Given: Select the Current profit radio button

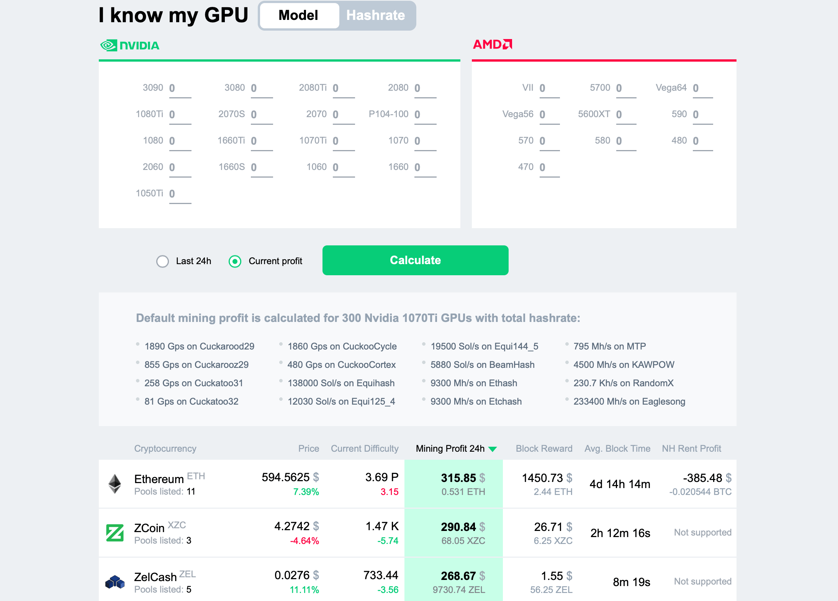Looking at the screenshot, I should pos(236,260).
